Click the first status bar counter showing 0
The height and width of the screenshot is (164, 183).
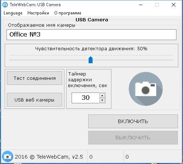(x=91, y=157)
